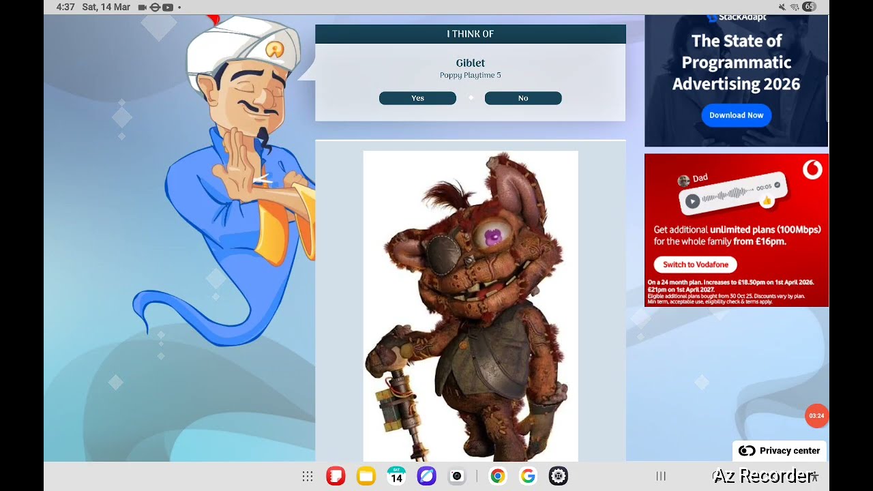The image size is (873, 491).
Task: Click the I THINK OF header
Action: pyautogui.click(x=471, y=34)
